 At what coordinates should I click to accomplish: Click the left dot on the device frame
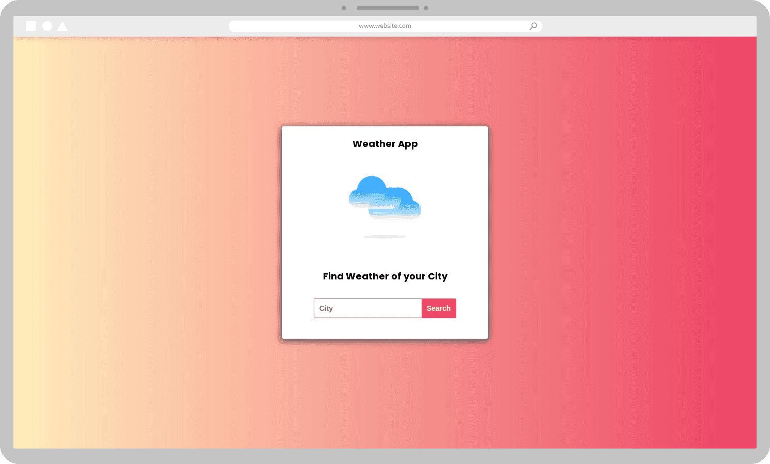344,8
